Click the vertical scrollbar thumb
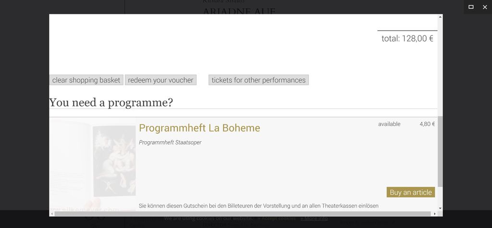The width and height of the screenshot is (492, 228). (x=440, y=152)
